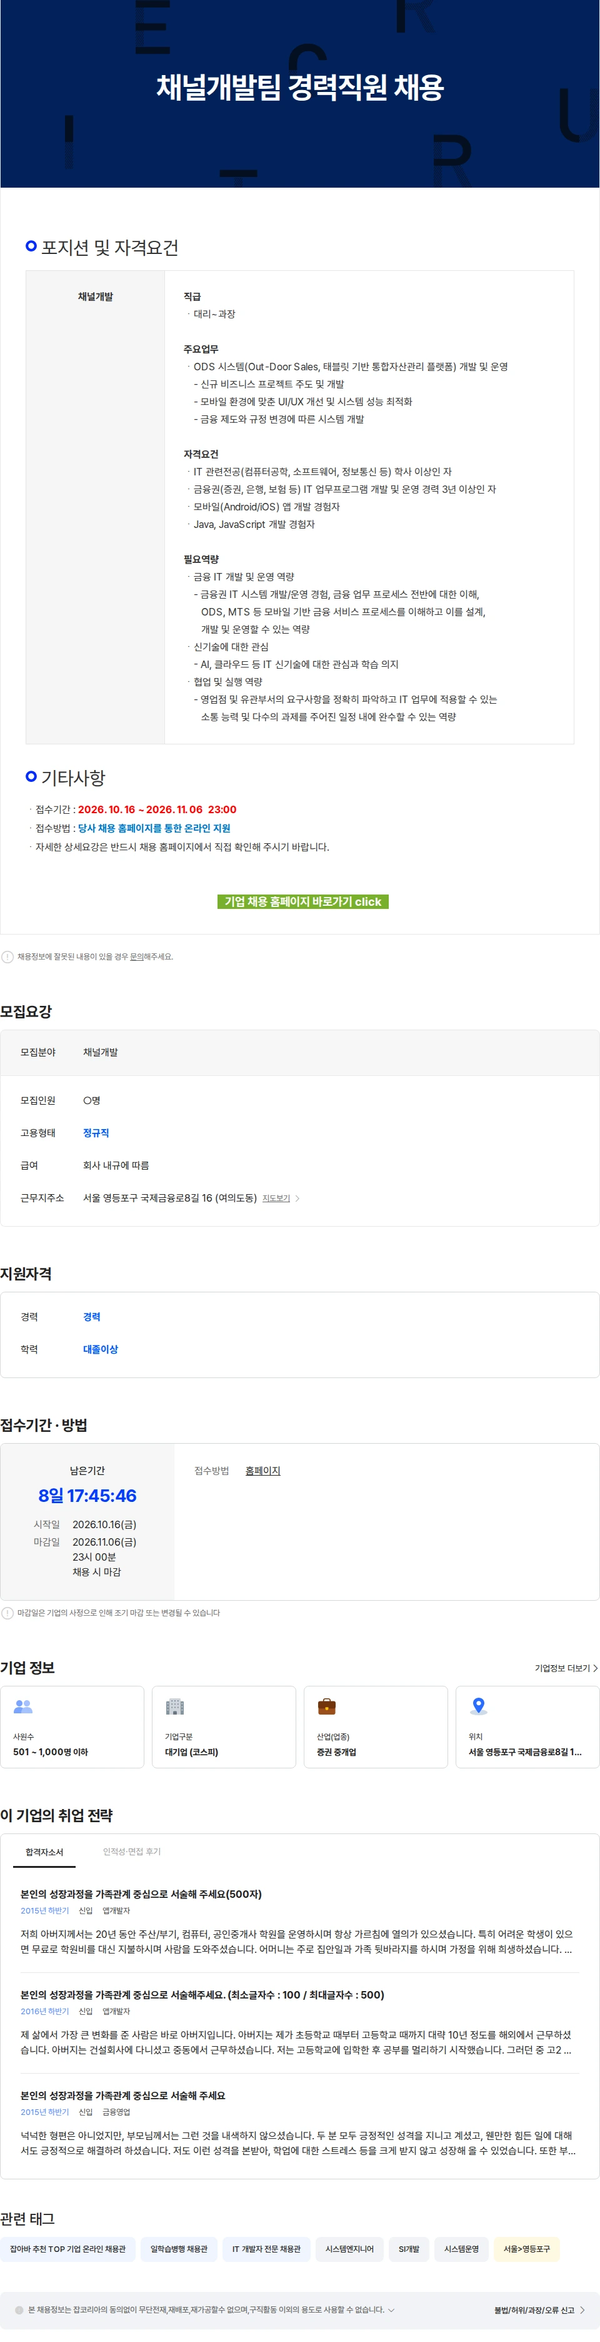Click the 2015년 하반기 label on first essay

pos(44,1911)
